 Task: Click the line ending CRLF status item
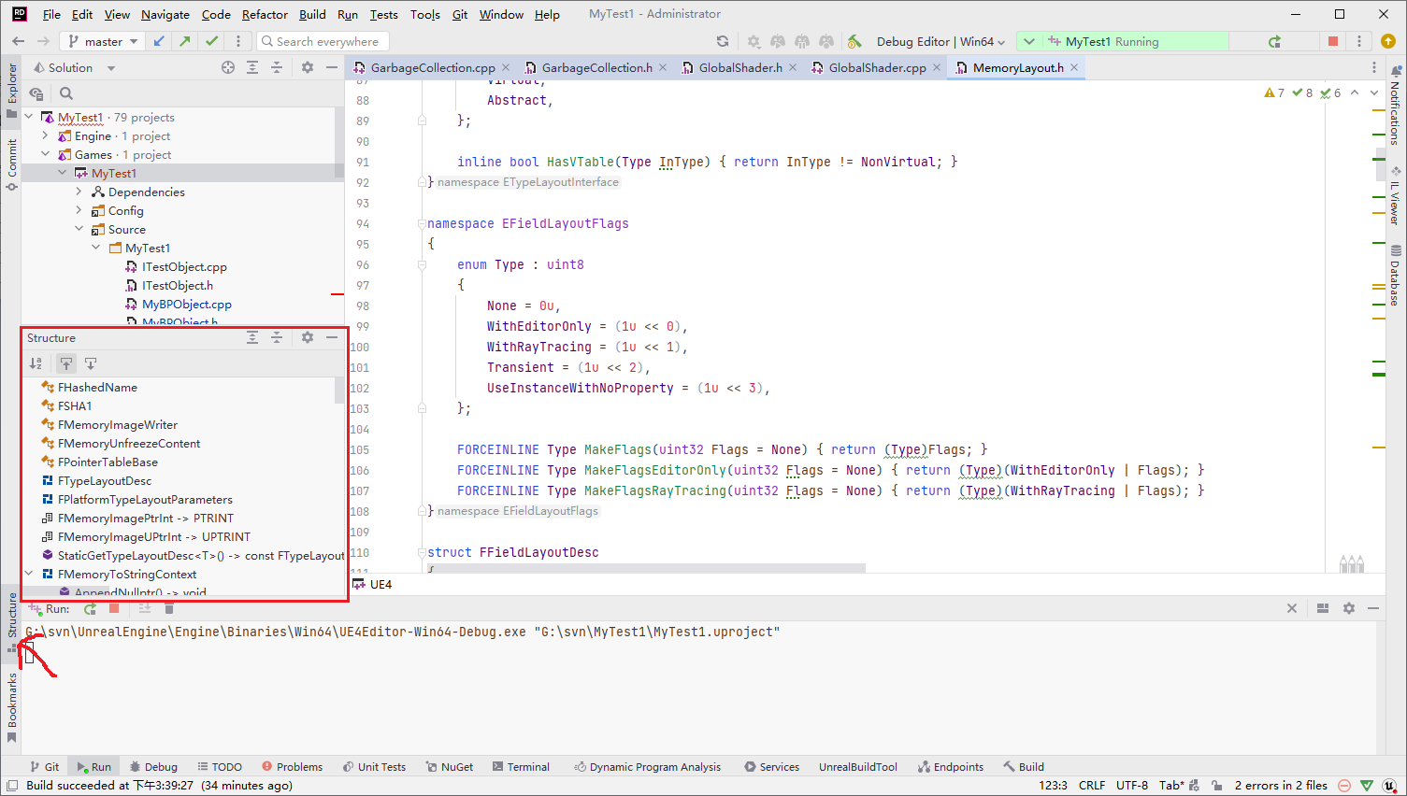click(x=1092, y=786)
